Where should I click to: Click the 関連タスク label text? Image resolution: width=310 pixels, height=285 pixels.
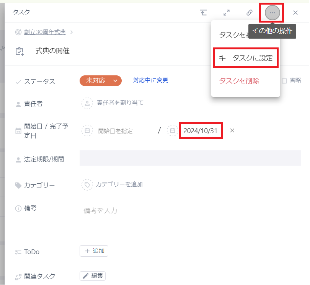click(39, 276)
